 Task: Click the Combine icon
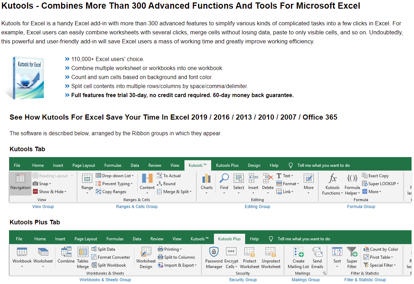(x=66, y=252)
